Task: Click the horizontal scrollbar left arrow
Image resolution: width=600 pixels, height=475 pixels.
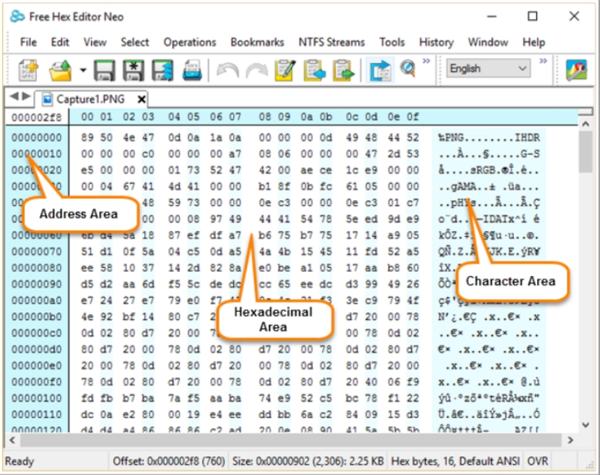Action: pyautogui.click(x=12, y=440)
